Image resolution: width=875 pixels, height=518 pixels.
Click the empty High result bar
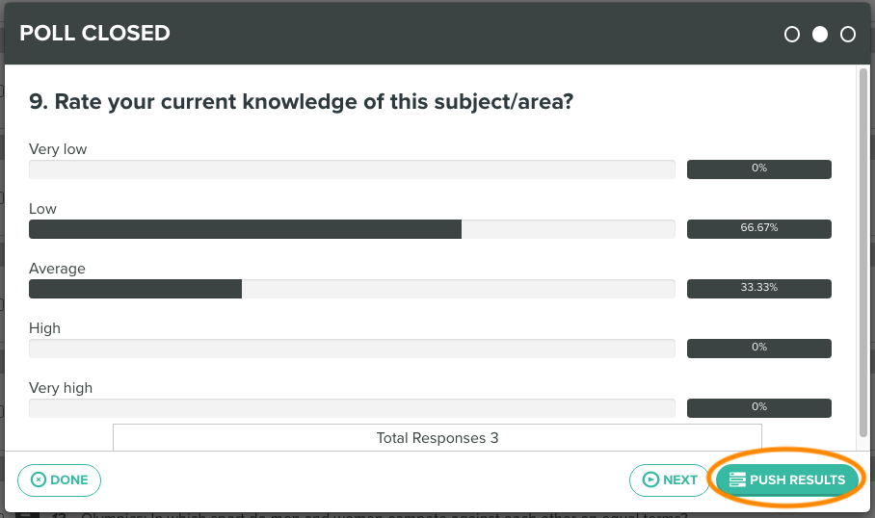point(352,349)
